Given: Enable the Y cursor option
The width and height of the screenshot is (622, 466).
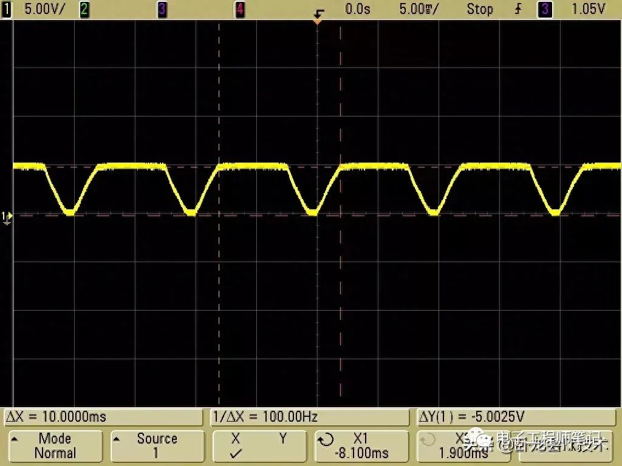Looking at the screenshot, I should (x=282, y=439).
